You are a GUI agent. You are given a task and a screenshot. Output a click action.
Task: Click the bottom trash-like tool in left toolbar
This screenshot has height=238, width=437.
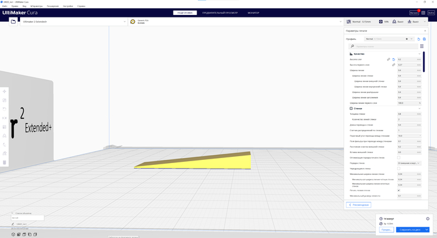[x=4, y=162]
